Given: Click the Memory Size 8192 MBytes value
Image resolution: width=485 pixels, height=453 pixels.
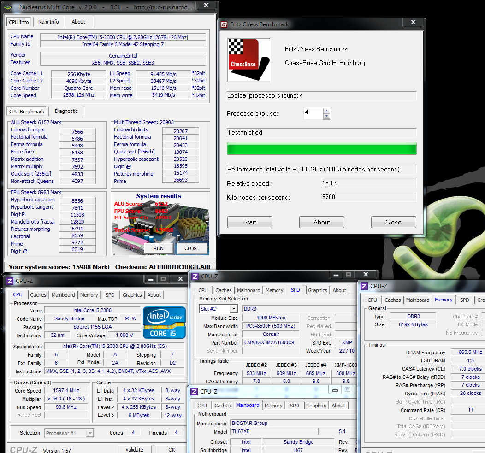Looking at the screenshot, I should click(x=413, y=324).
